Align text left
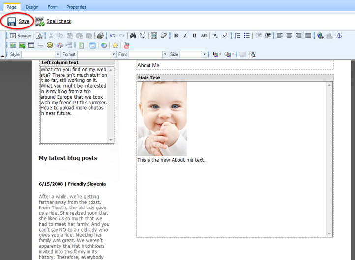Viewport: 355px width, 260px height. (280, 36)
